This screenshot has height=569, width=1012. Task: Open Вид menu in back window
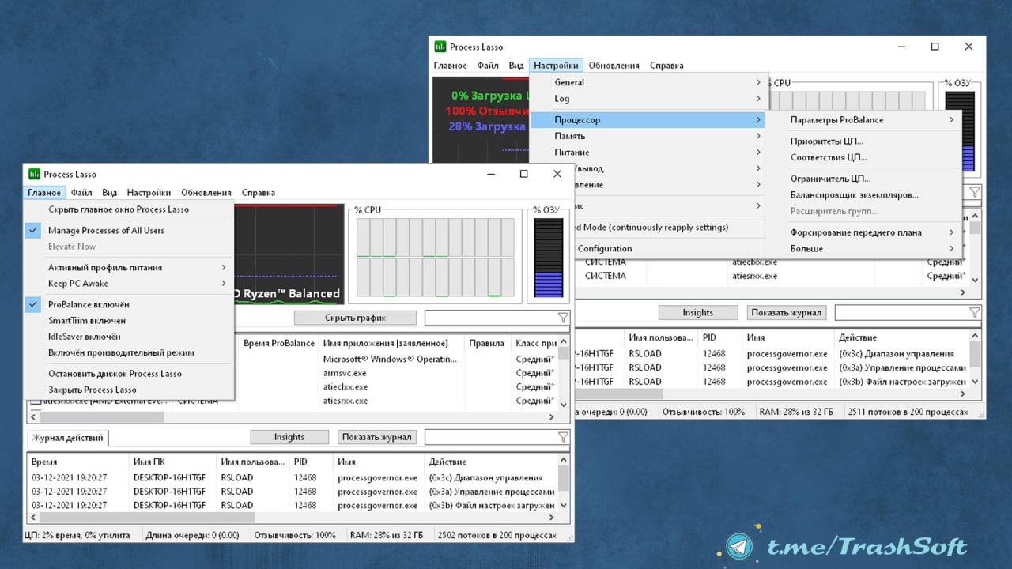click(x=516, y=65)
